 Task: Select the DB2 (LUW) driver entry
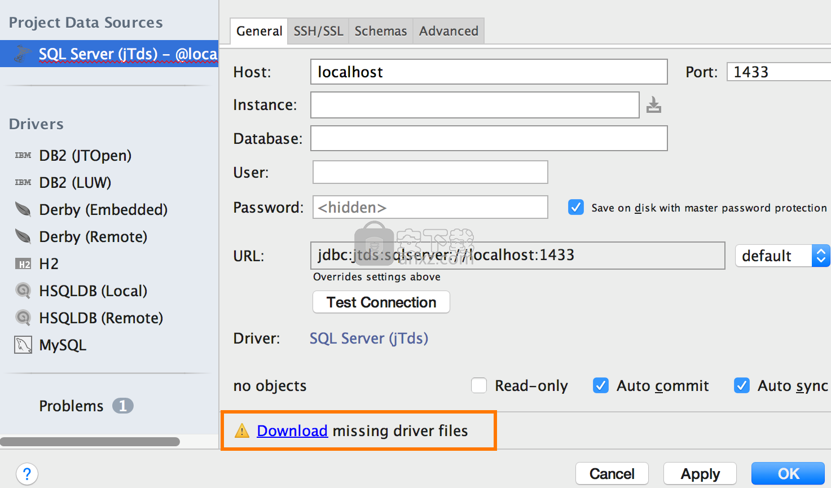click(x=75, y=182)
